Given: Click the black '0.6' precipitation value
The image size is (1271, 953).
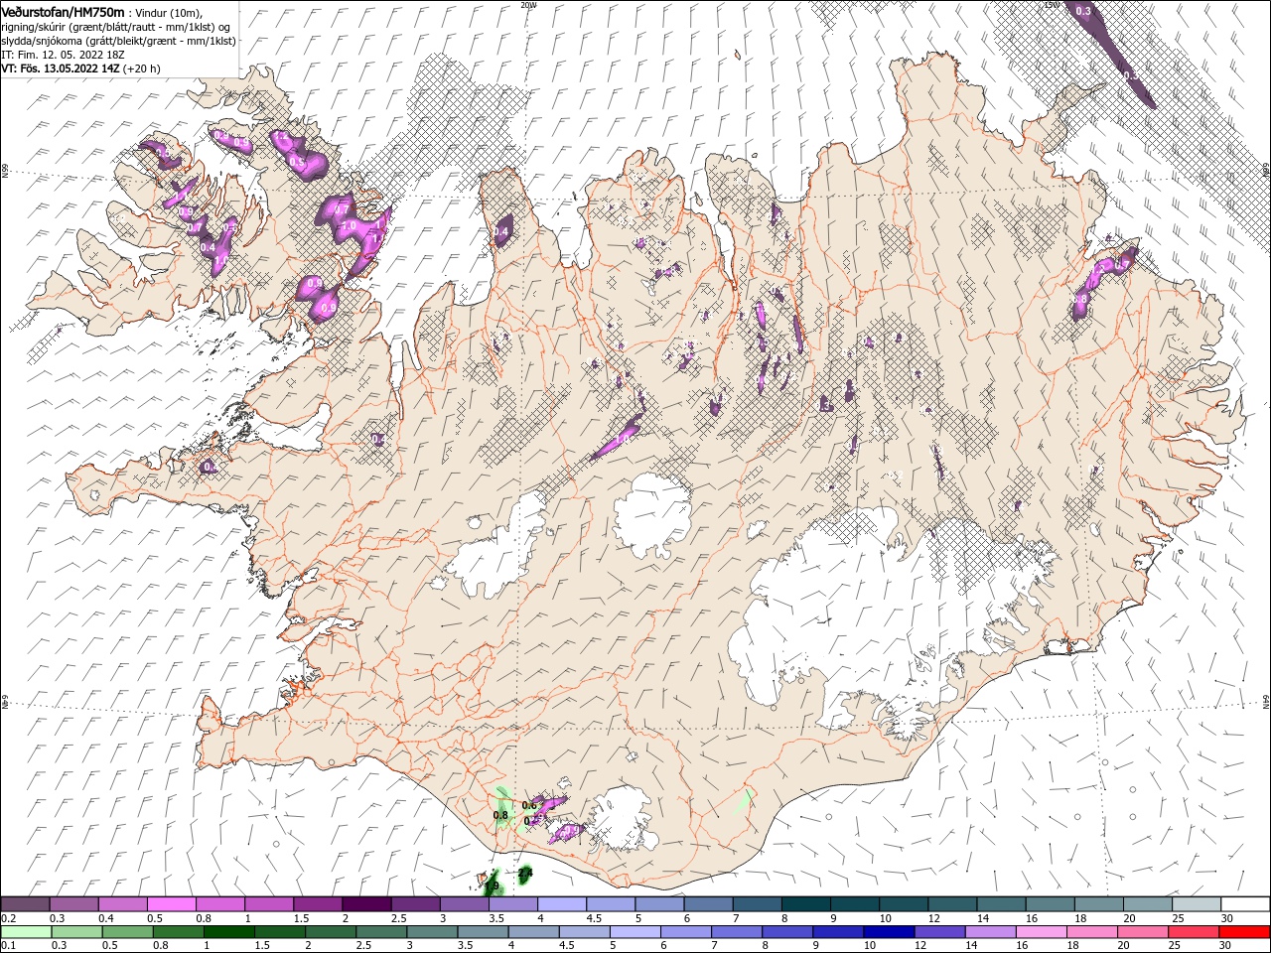Looking at the screenshot, I should [x=529, y=804].
